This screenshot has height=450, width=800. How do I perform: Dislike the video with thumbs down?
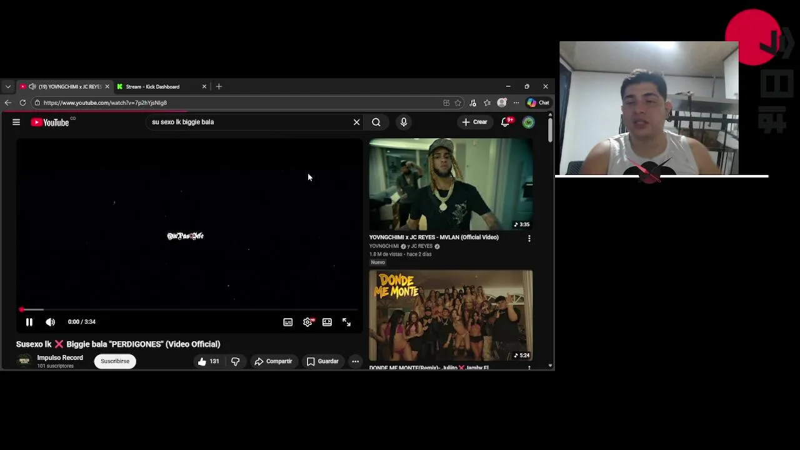pyautogui.click(x=235, y=361)
